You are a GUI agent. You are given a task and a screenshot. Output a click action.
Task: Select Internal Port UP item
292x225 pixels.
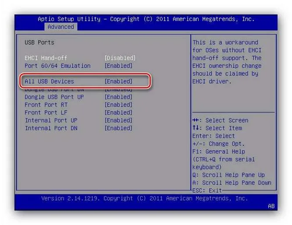(51, 120)
